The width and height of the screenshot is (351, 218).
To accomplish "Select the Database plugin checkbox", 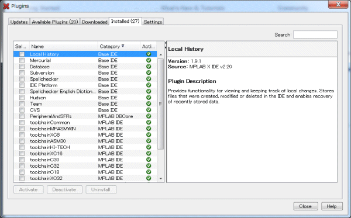I will pyautogui.click(x=22, y=67).
